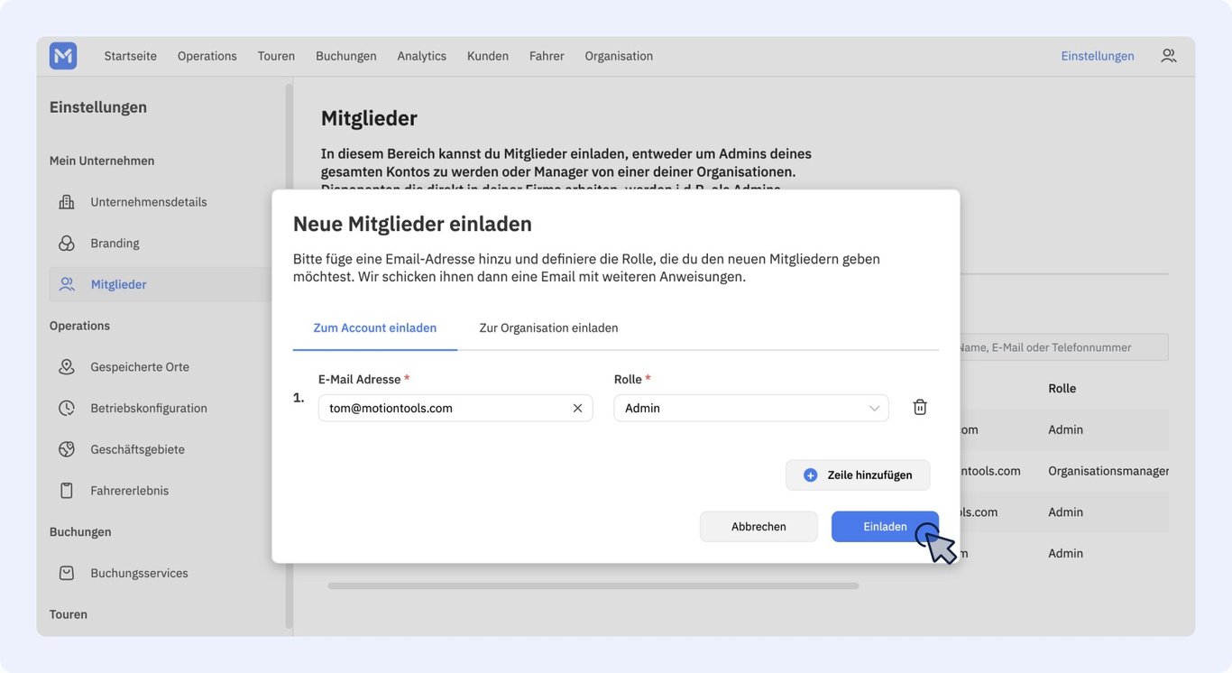The width and height of the screenshot is (1232, 673).
Task: Open the Operations menu
Action: 207,56
